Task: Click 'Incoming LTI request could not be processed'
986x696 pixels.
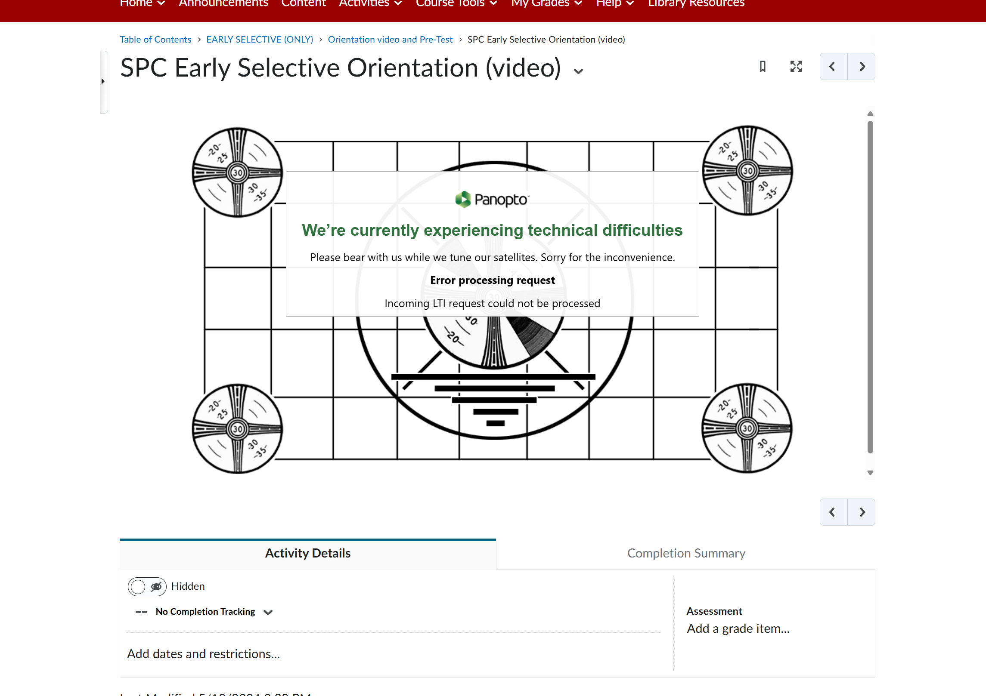Action: 492,303
